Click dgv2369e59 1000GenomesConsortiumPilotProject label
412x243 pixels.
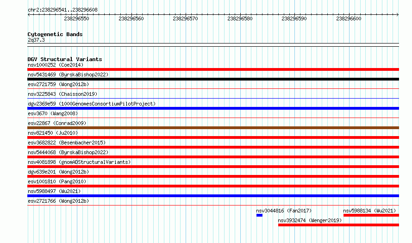click(x=92, y=104)
